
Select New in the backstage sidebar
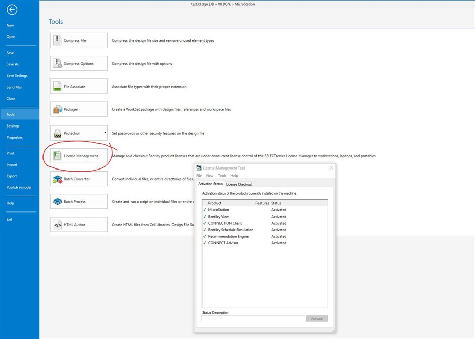pyautogui.click(x=10, y=25)
